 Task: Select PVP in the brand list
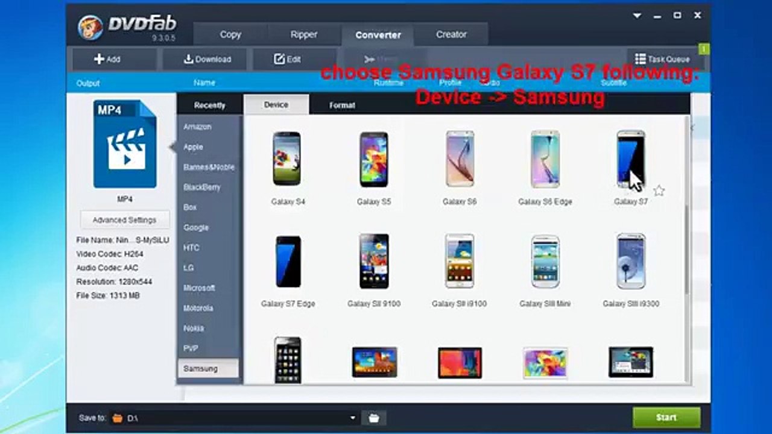[x=209, y=348]
